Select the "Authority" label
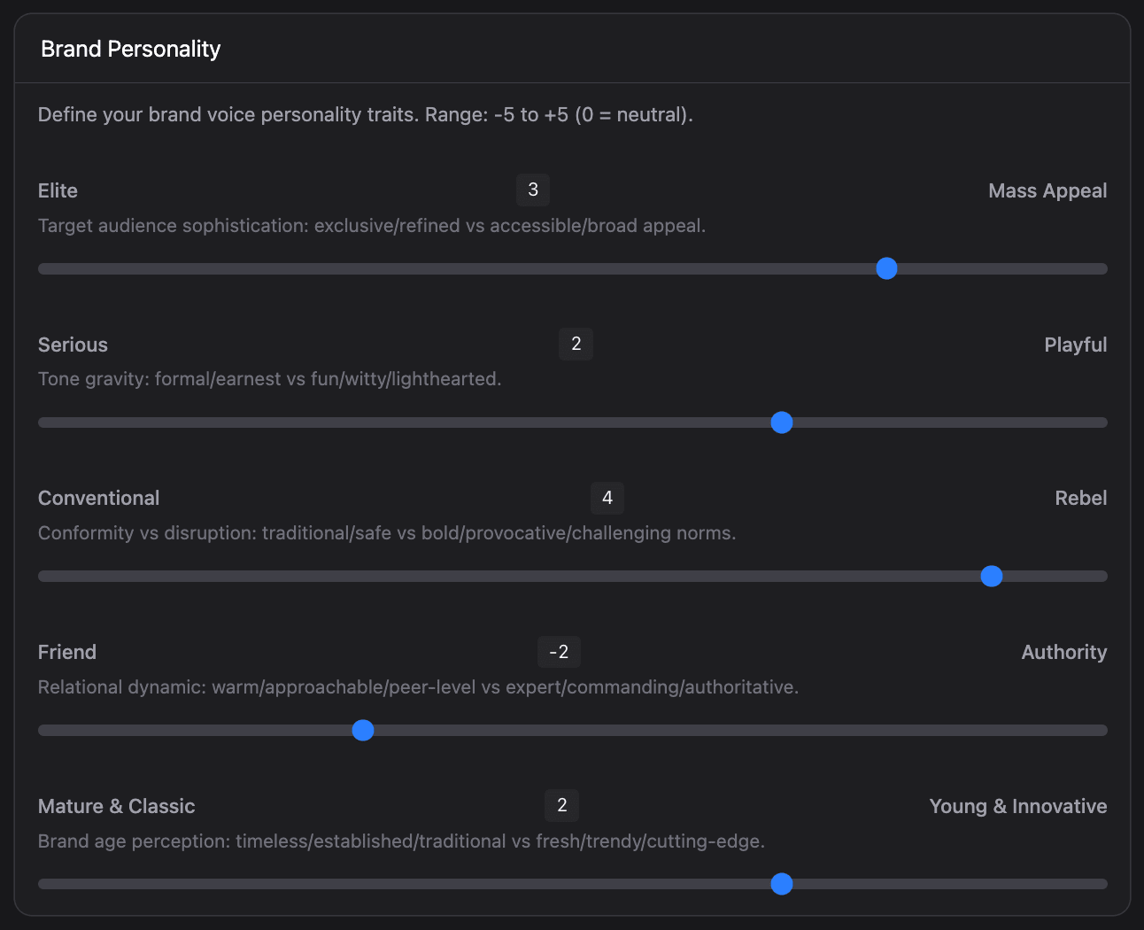Screen dimensions: 1144x930 click(x=1064, y=652)
